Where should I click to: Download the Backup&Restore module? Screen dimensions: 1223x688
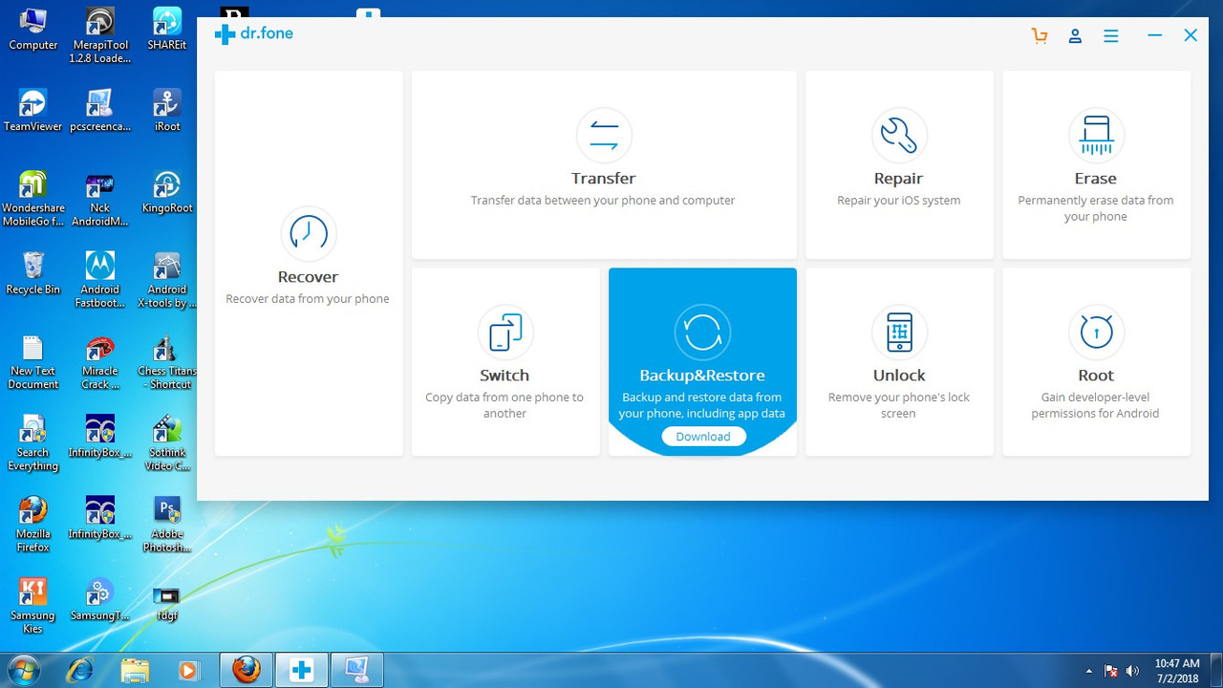point(703,437)
